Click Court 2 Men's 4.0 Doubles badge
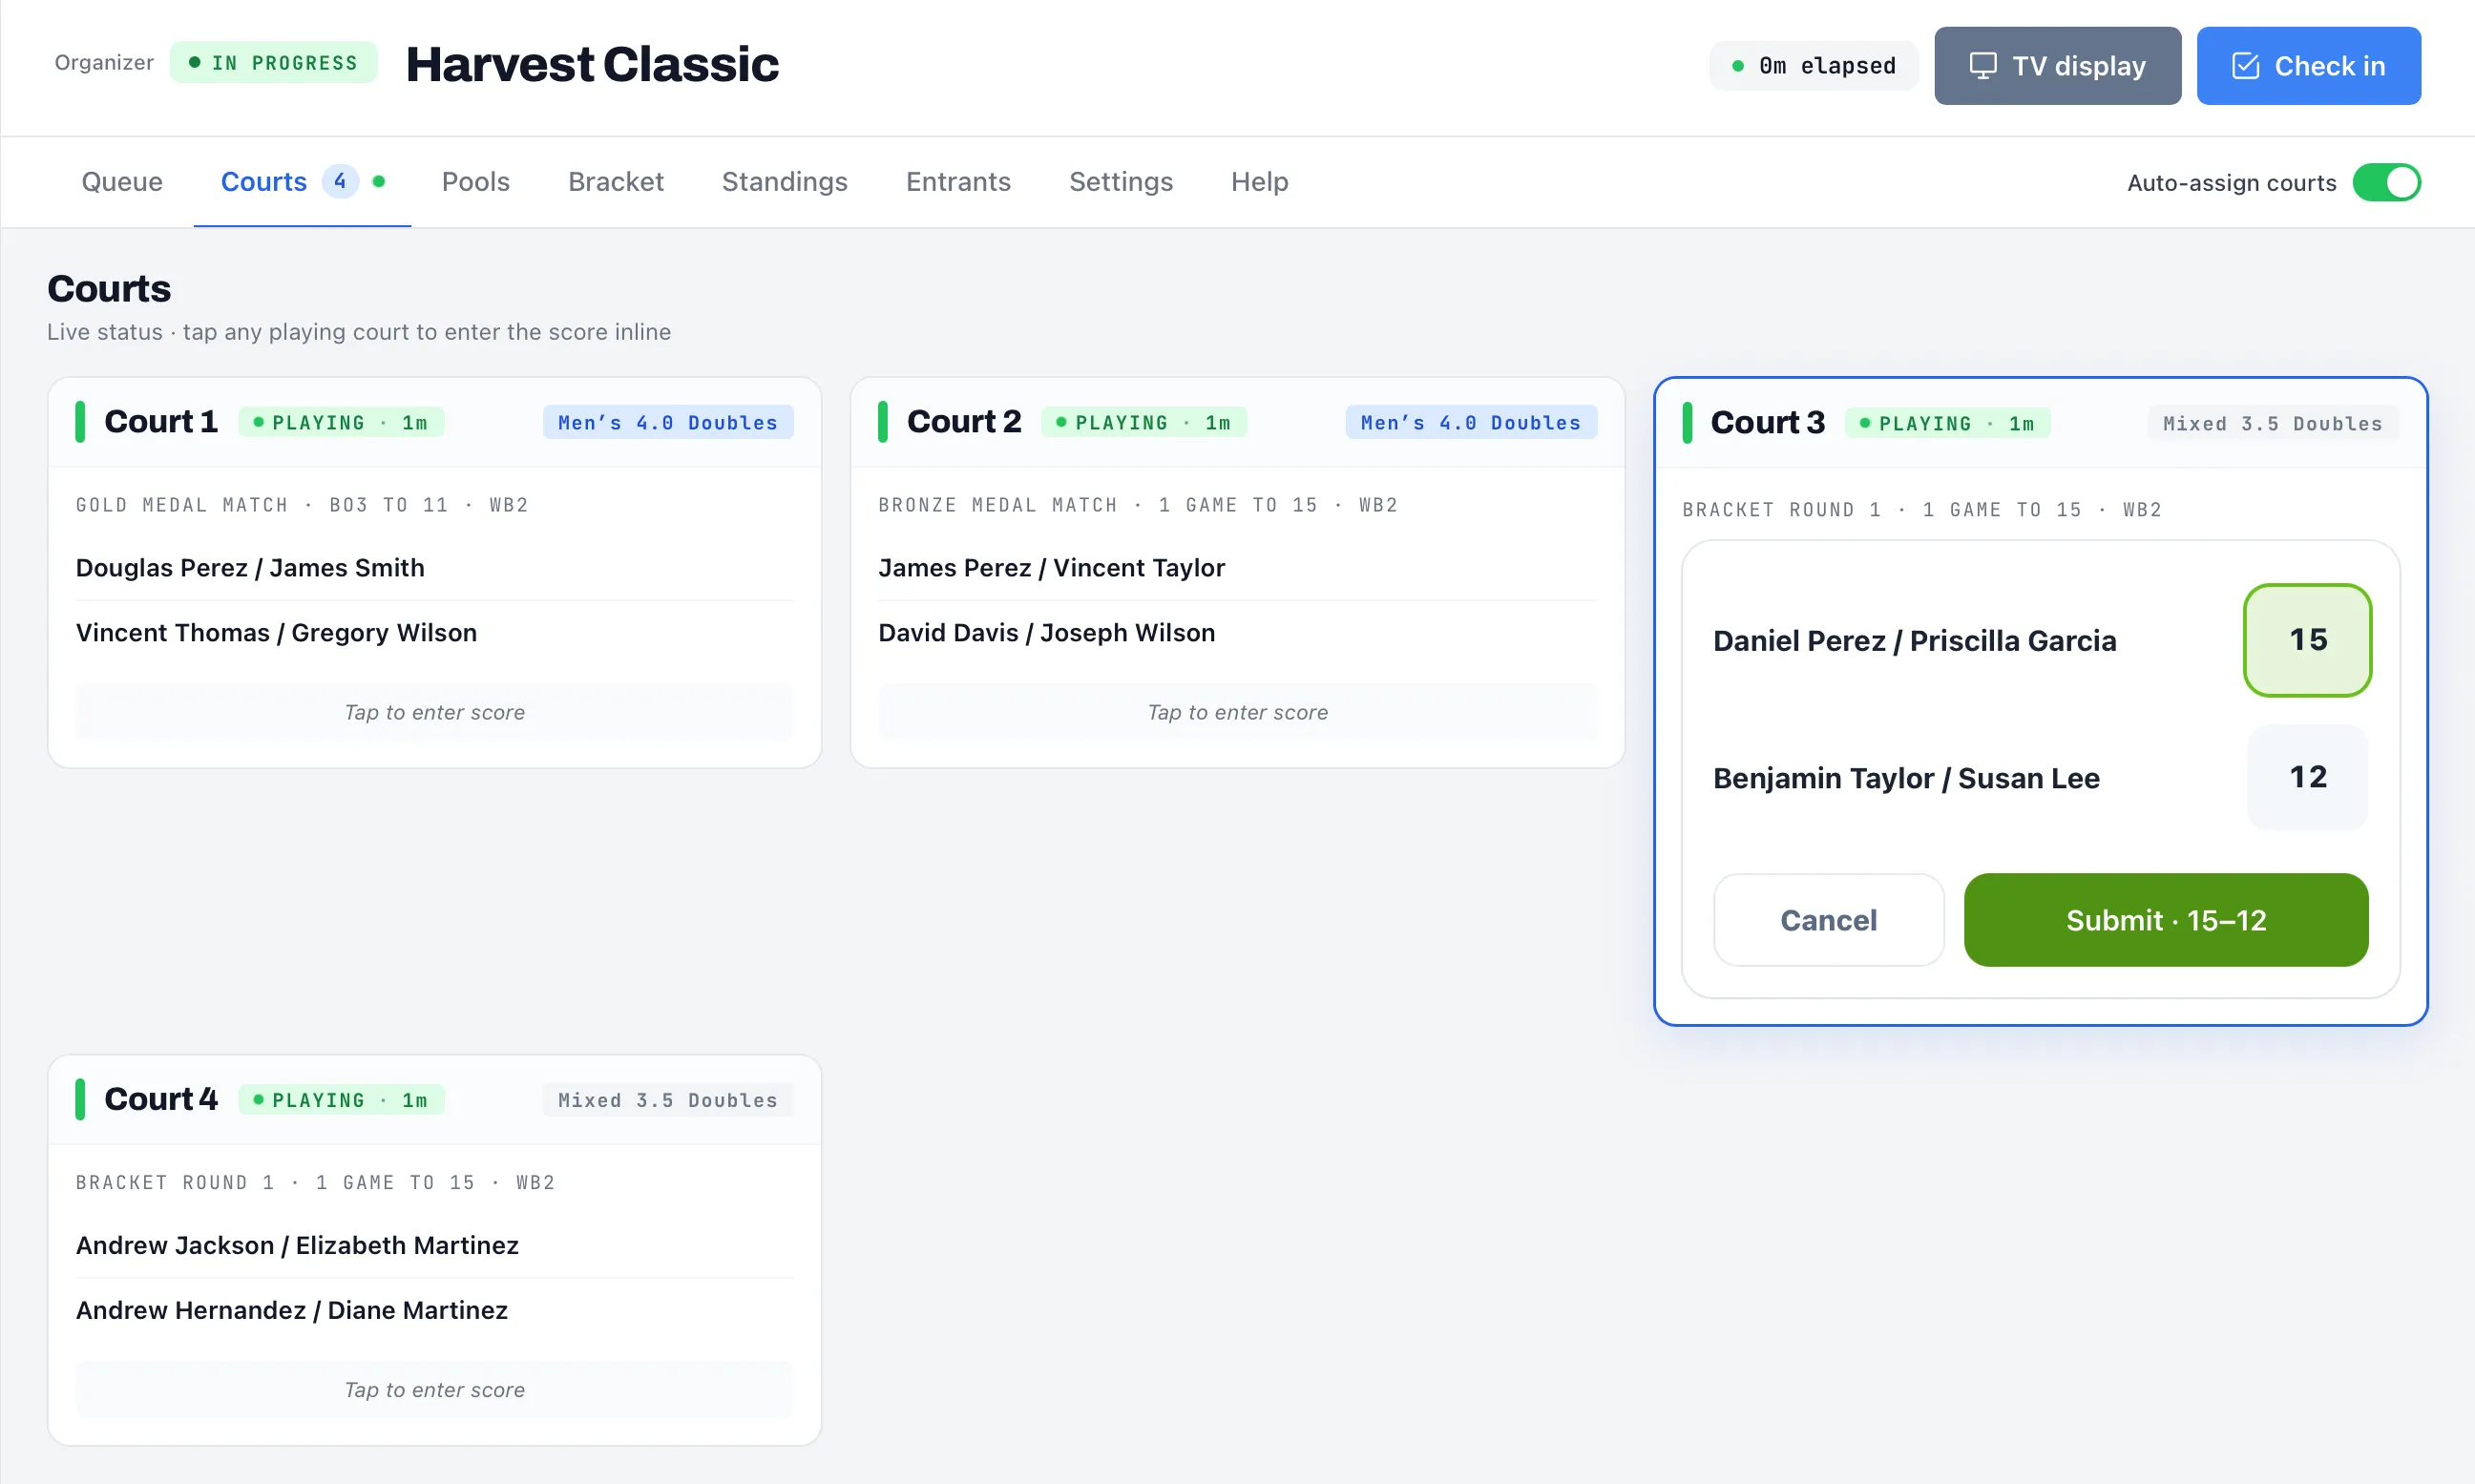The width and height of the screenshot is (2475, 1484). (1471, 422)
